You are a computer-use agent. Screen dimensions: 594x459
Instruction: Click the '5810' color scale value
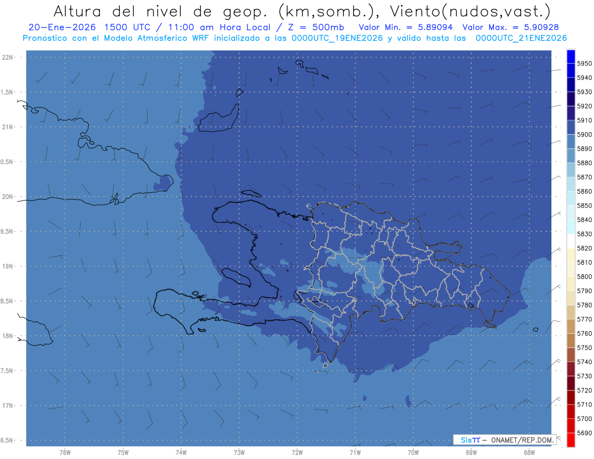pyautogui.click(x=585, y=262)
